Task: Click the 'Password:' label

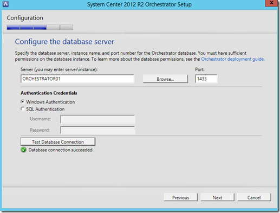Action: click(x=40, y=130)
